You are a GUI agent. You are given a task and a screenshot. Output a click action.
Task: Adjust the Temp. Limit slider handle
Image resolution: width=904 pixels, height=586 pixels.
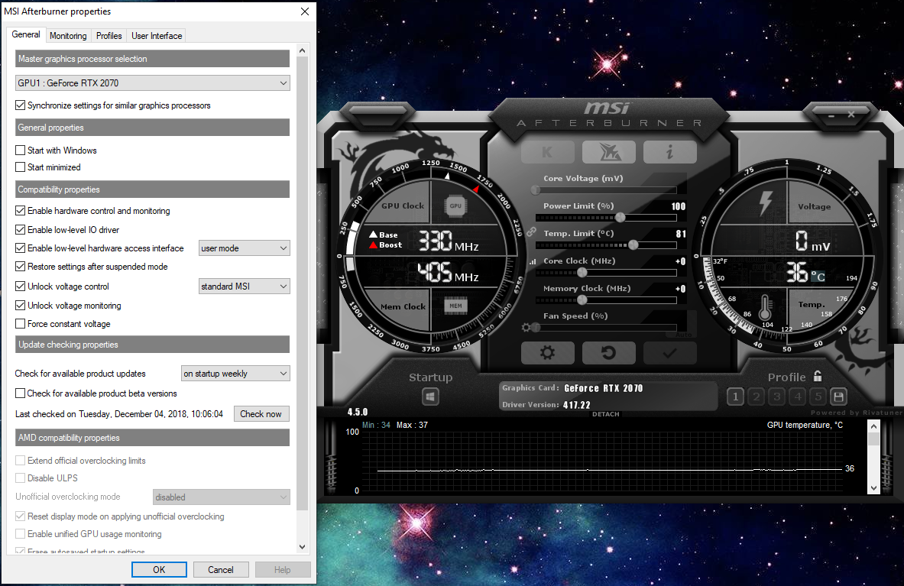click(633, 245)
